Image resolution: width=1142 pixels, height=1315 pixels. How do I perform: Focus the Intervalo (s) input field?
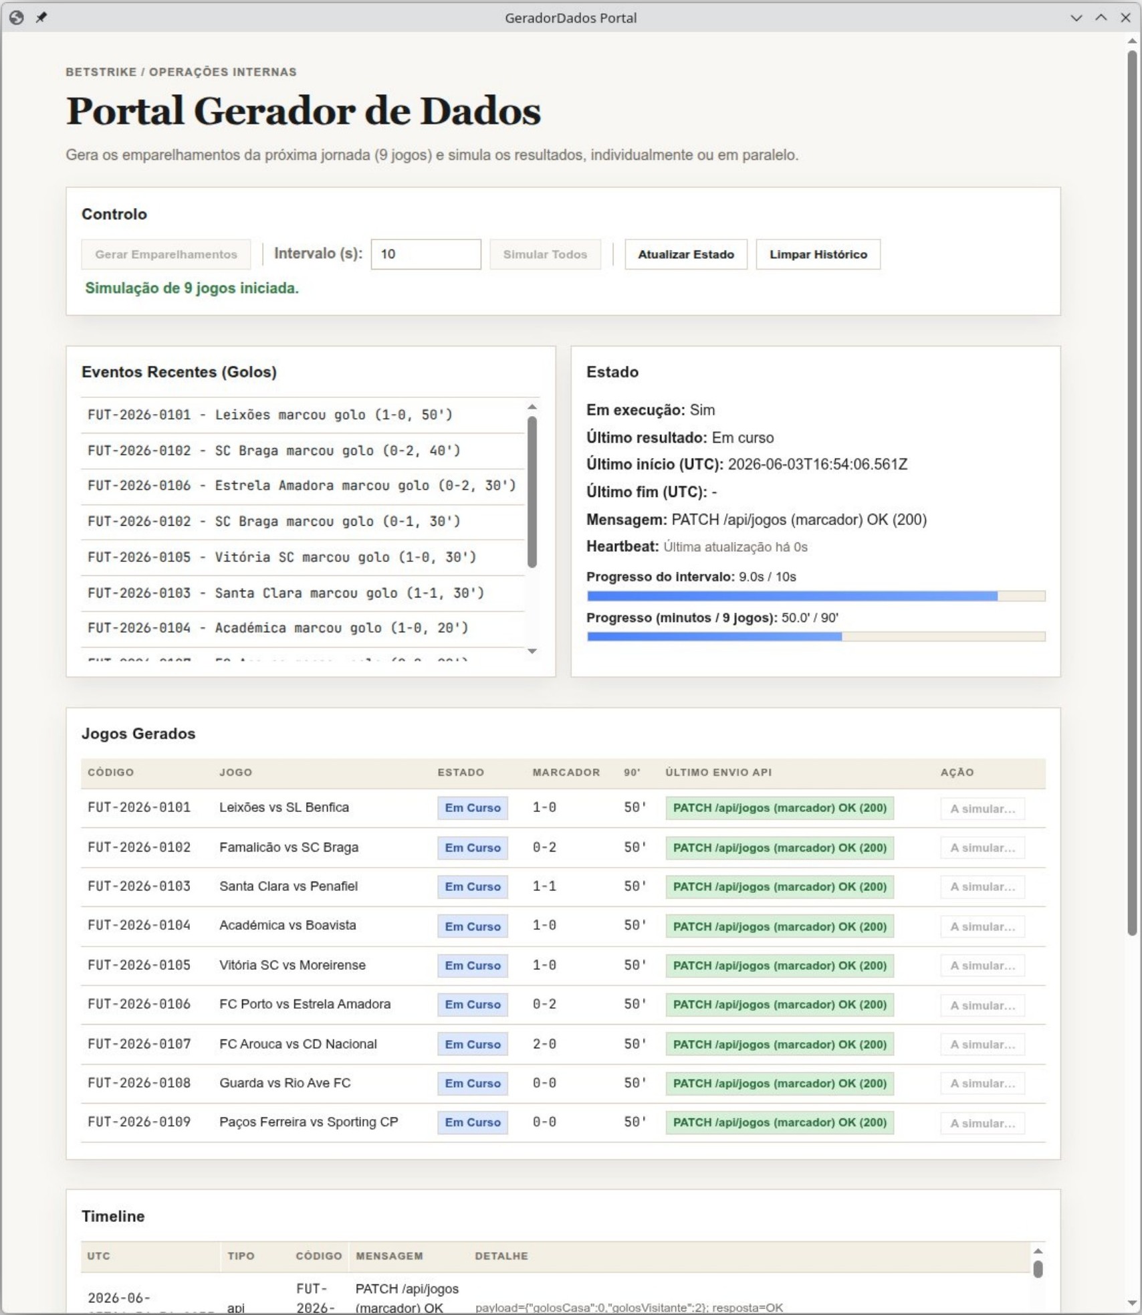pyautogui.click(x=426, y=254)
